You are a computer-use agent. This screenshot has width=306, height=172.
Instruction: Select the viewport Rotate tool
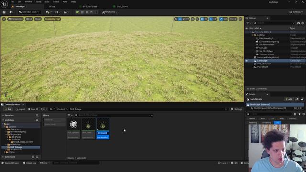[184, 19]
